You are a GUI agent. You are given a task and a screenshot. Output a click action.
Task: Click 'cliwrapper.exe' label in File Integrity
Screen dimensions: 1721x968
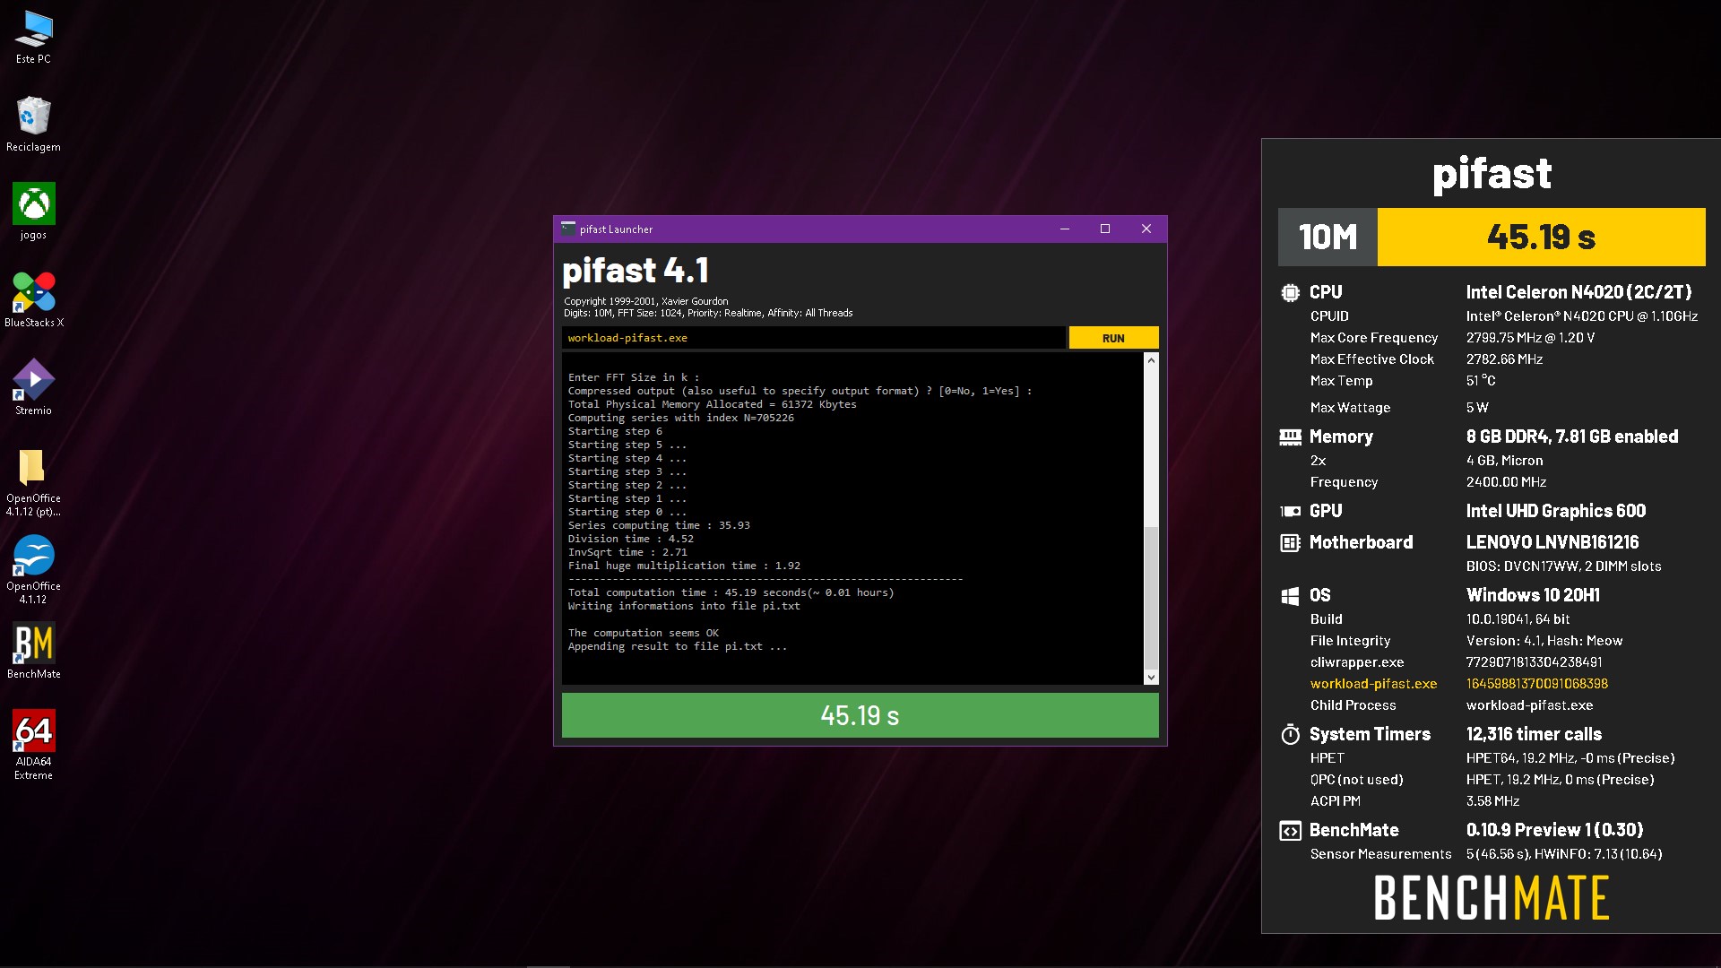[x=1356, y=662]
